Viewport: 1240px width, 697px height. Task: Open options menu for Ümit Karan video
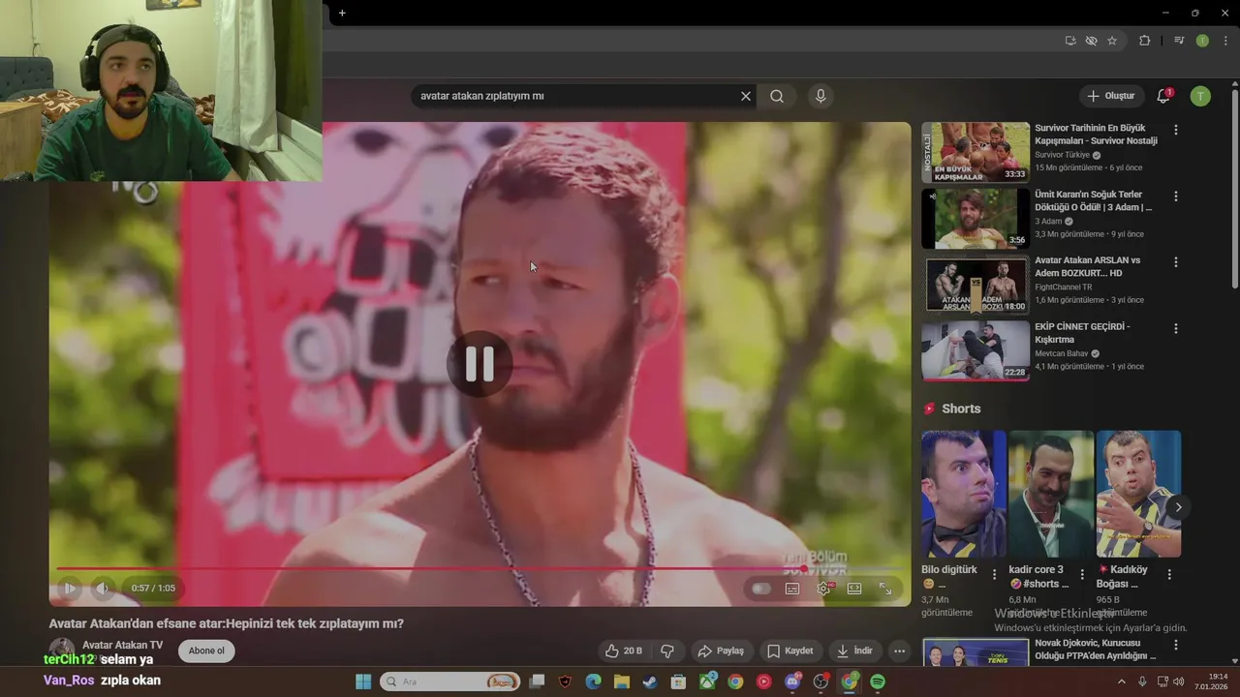pos(1176,196)
